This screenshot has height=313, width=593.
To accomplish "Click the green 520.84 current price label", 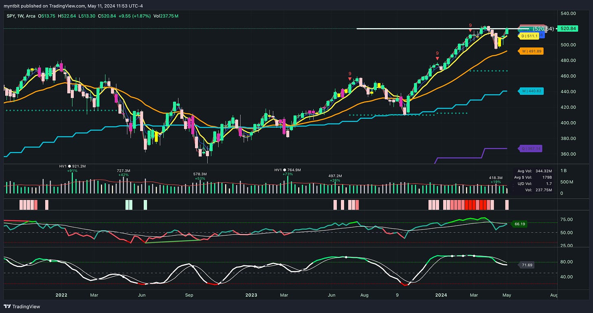I will pos(568,28).
